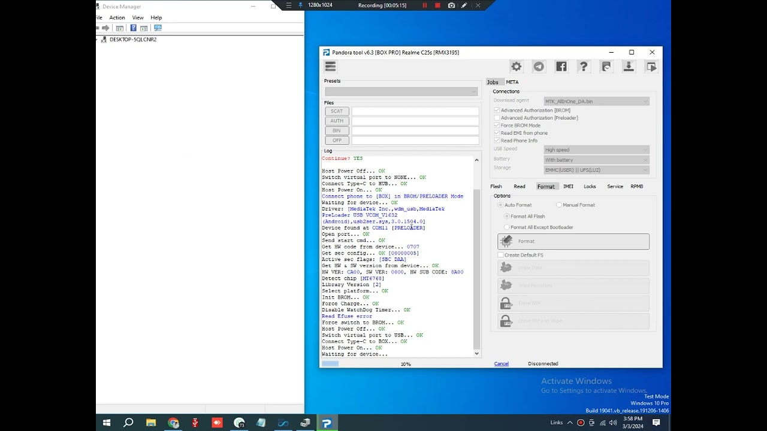Select Manual Format radio button
The image size is (767, 431).
point(559,205)
